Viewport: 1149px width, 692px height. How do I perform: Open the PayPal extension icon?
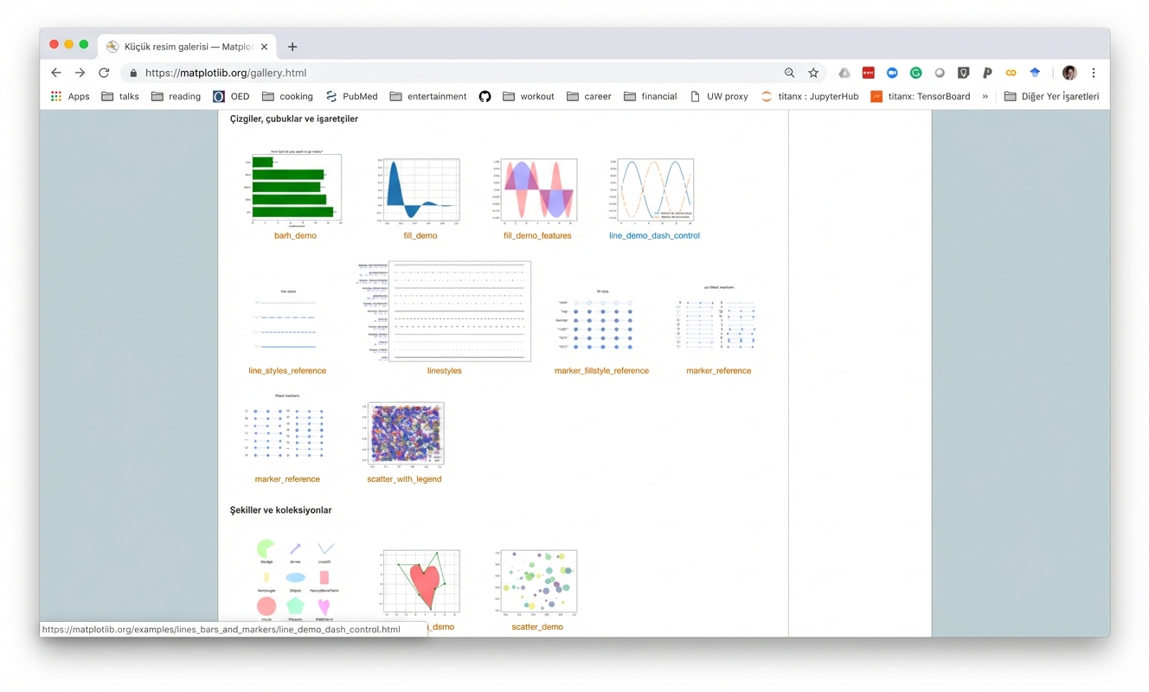[x=987, y=74]
